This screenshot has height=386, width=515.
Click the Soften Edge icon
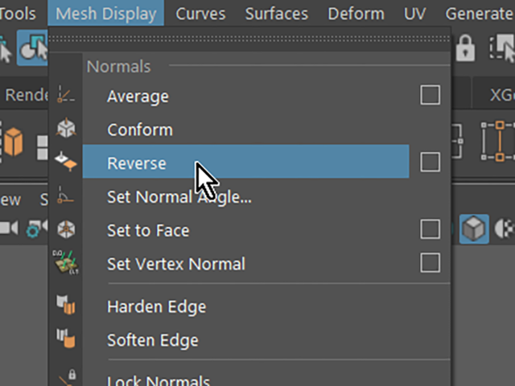click(66, 338)
